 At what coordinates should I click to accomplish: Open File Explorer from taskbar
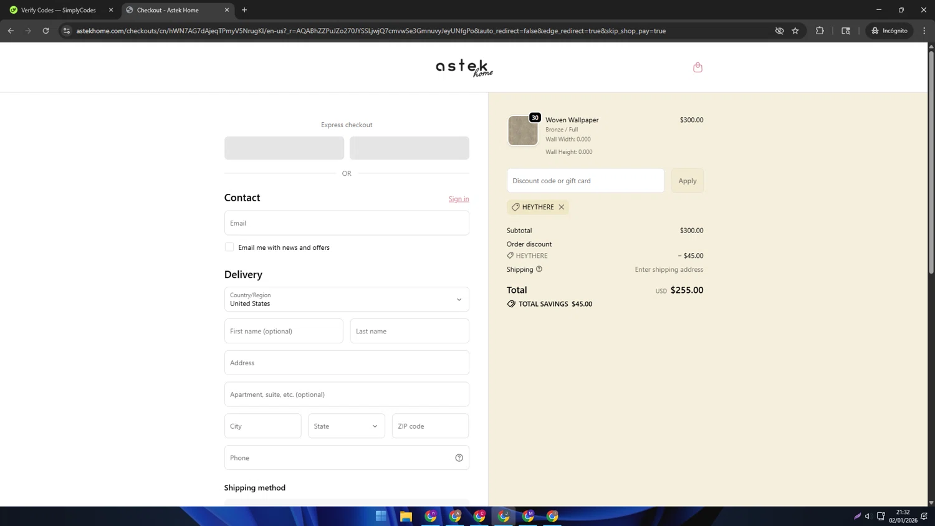click(406, 516)
